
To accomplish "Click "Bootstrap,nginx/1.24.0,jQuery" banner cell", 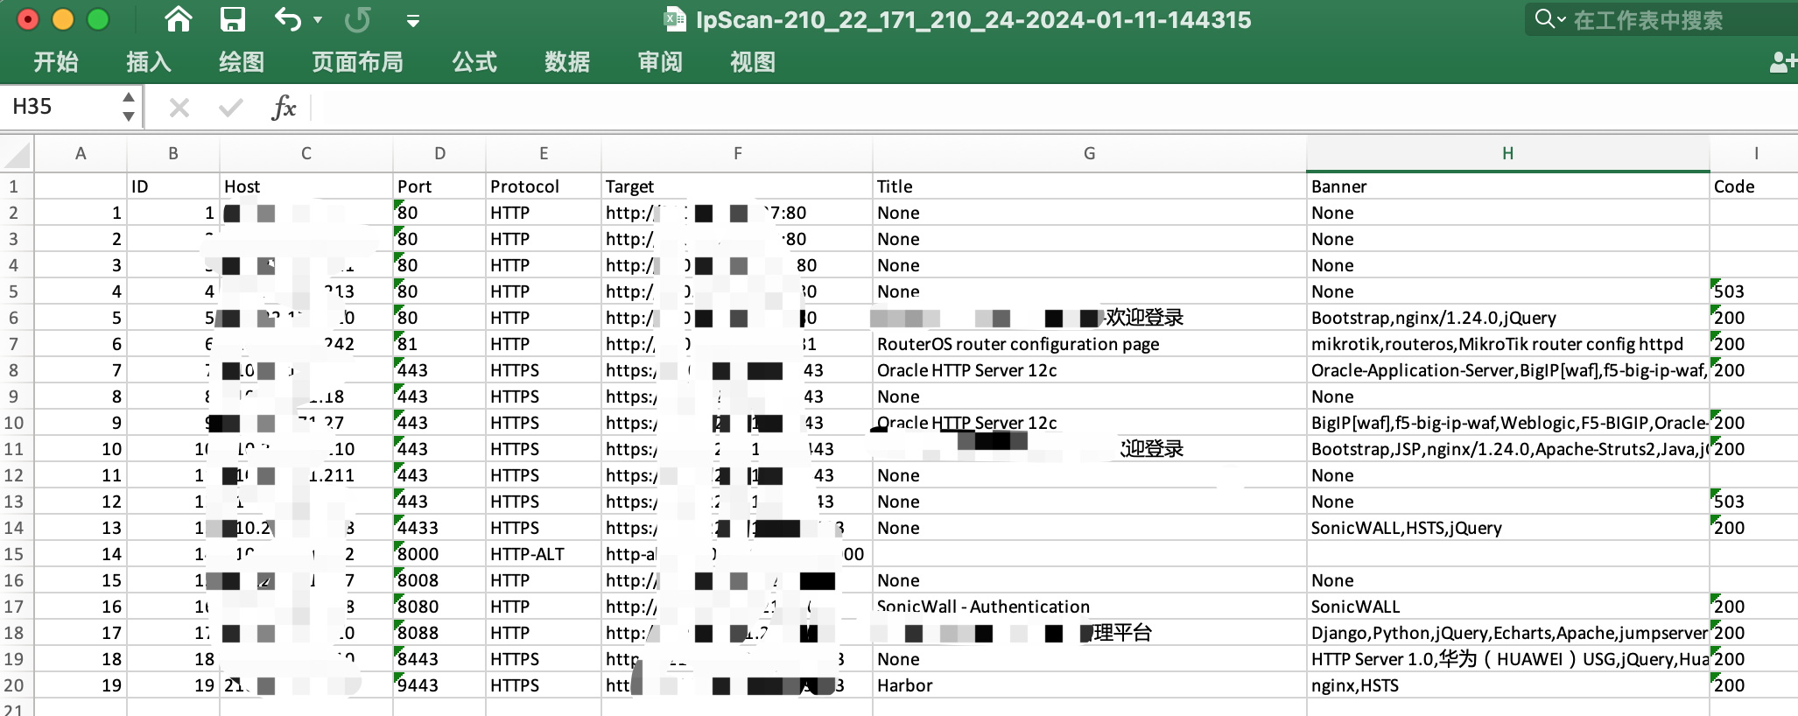I will coord(1508,318).
